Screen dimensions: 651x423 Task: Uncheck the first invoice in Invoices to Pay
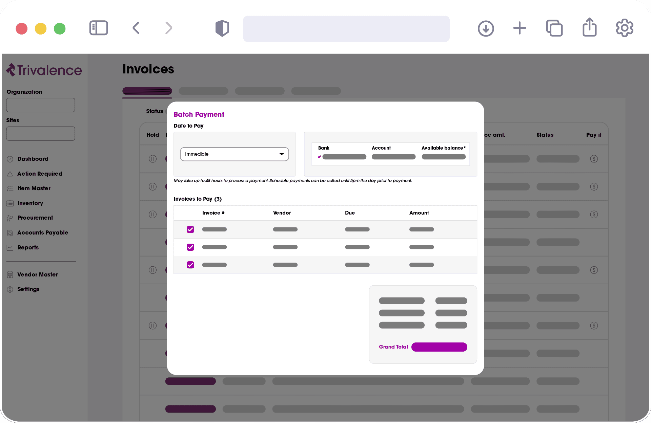[190, 229]
